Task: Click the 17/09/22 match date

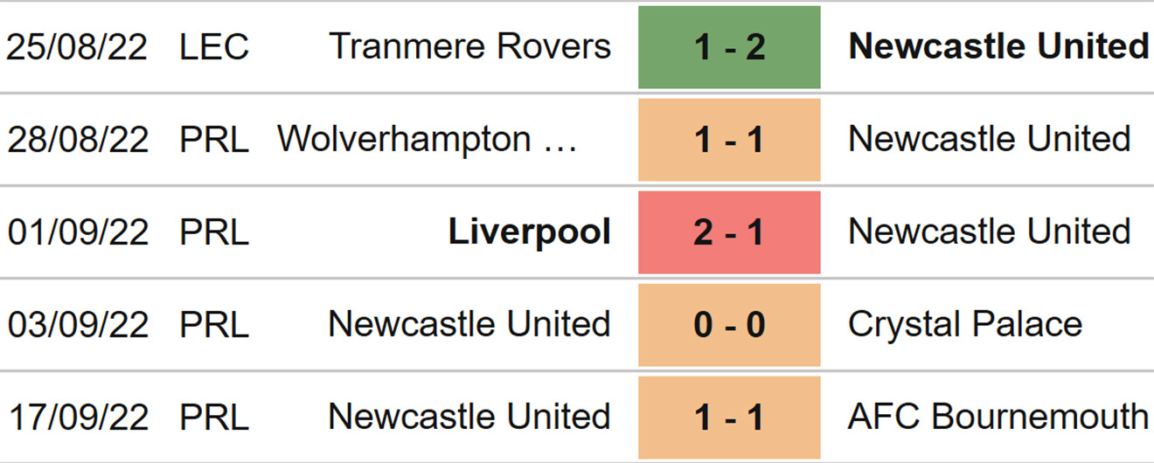Action: click(77, 418)
